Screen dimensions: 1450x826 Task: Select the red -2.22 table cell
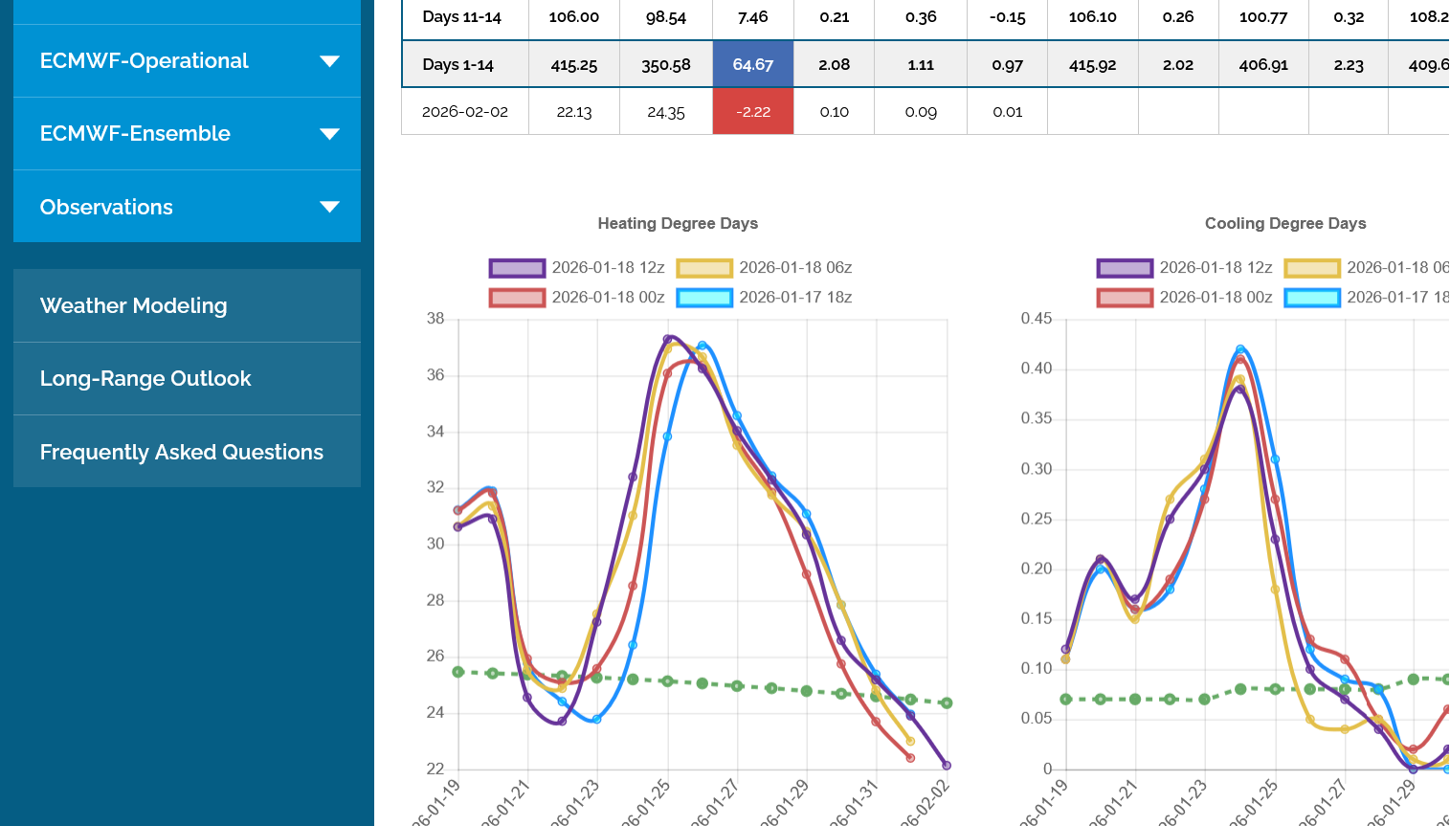point(753,112)
